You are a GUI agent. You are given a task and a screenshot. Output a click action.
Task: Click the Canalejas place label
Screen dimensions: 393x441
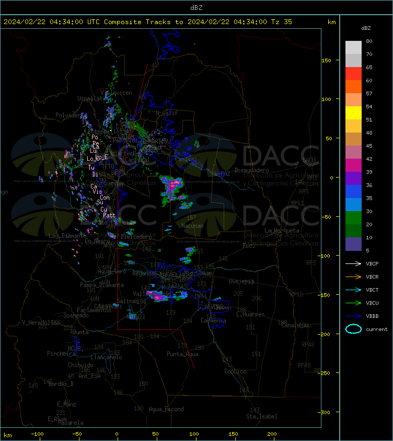(295, 325)
